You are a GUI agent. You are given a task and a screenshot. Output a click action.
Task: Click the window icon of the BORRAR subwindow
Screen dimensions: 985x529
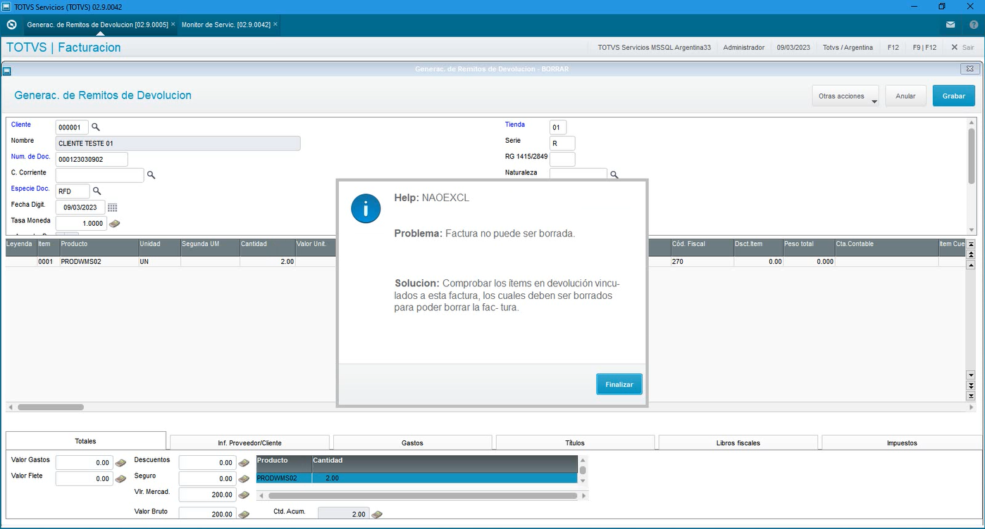(6, 70)
